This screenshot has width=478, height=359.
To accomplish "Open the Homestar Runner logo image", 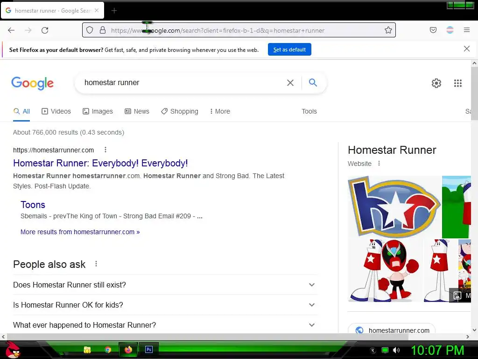I will [394, 207].
